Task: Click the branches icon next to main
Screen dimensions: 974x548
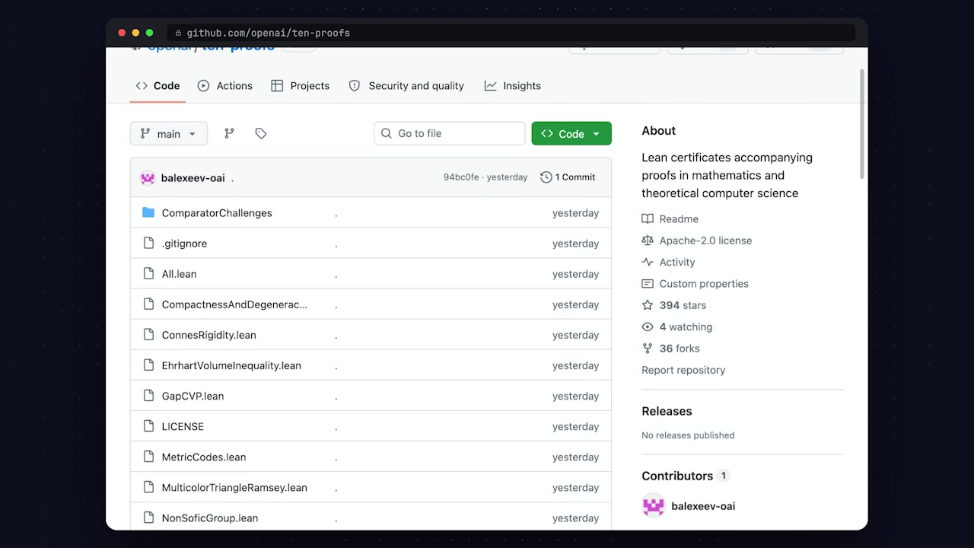Action: (229, 133)
